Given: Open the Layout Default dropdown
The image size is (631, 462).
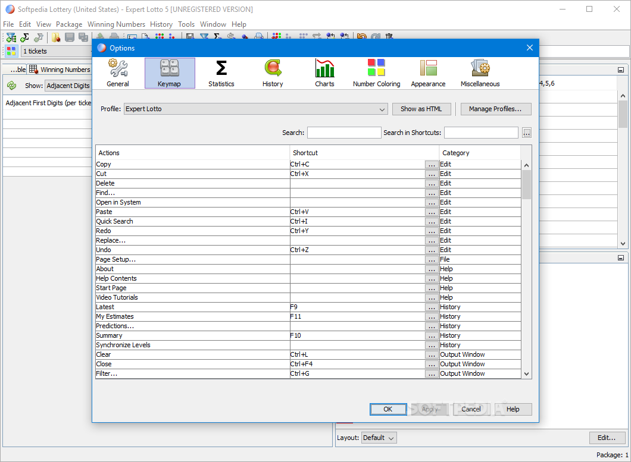Looking at the screenshot, I should pyautogui.click(x=379, y=438).
